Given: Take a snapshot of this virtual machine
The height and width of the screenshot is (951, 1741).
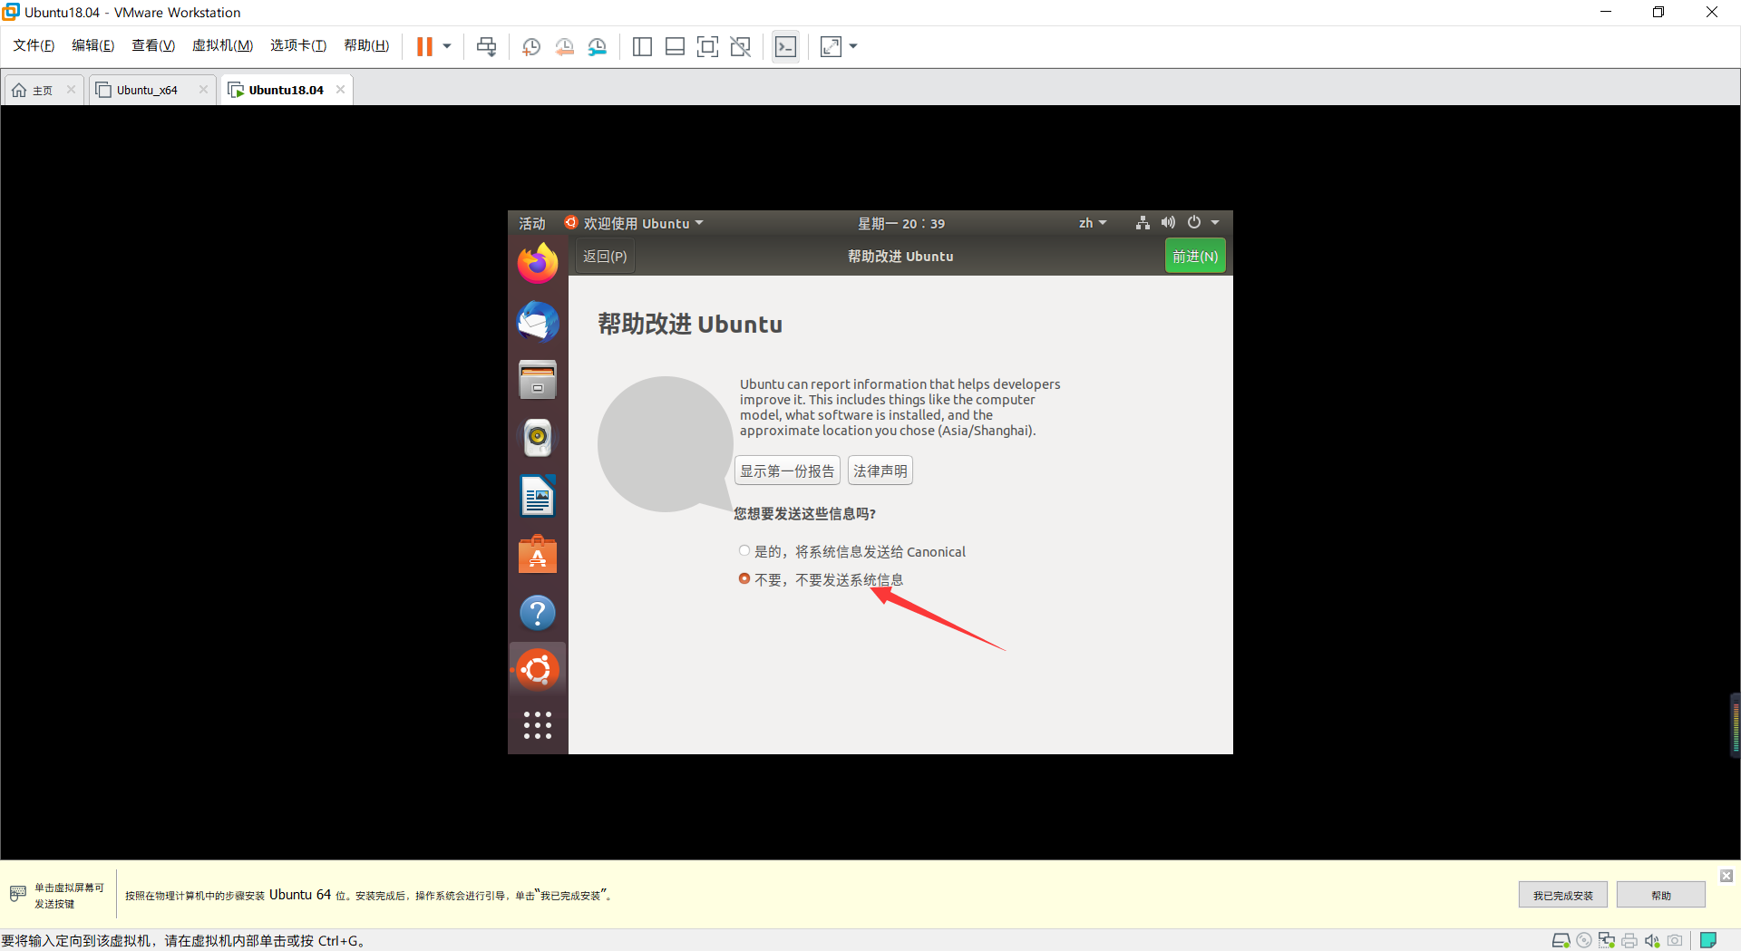Looking at the screenshot, I should [x=531, y=46].
